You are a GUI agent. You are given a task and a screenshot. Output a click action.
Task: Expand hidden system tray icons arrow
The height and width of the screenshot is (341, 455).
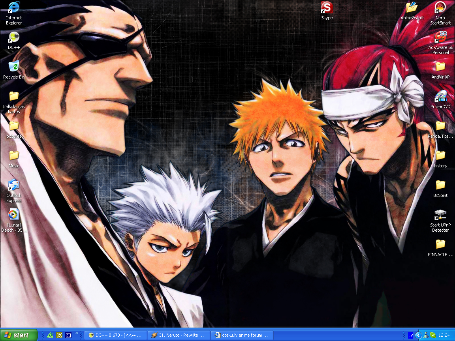pos(418,335)
